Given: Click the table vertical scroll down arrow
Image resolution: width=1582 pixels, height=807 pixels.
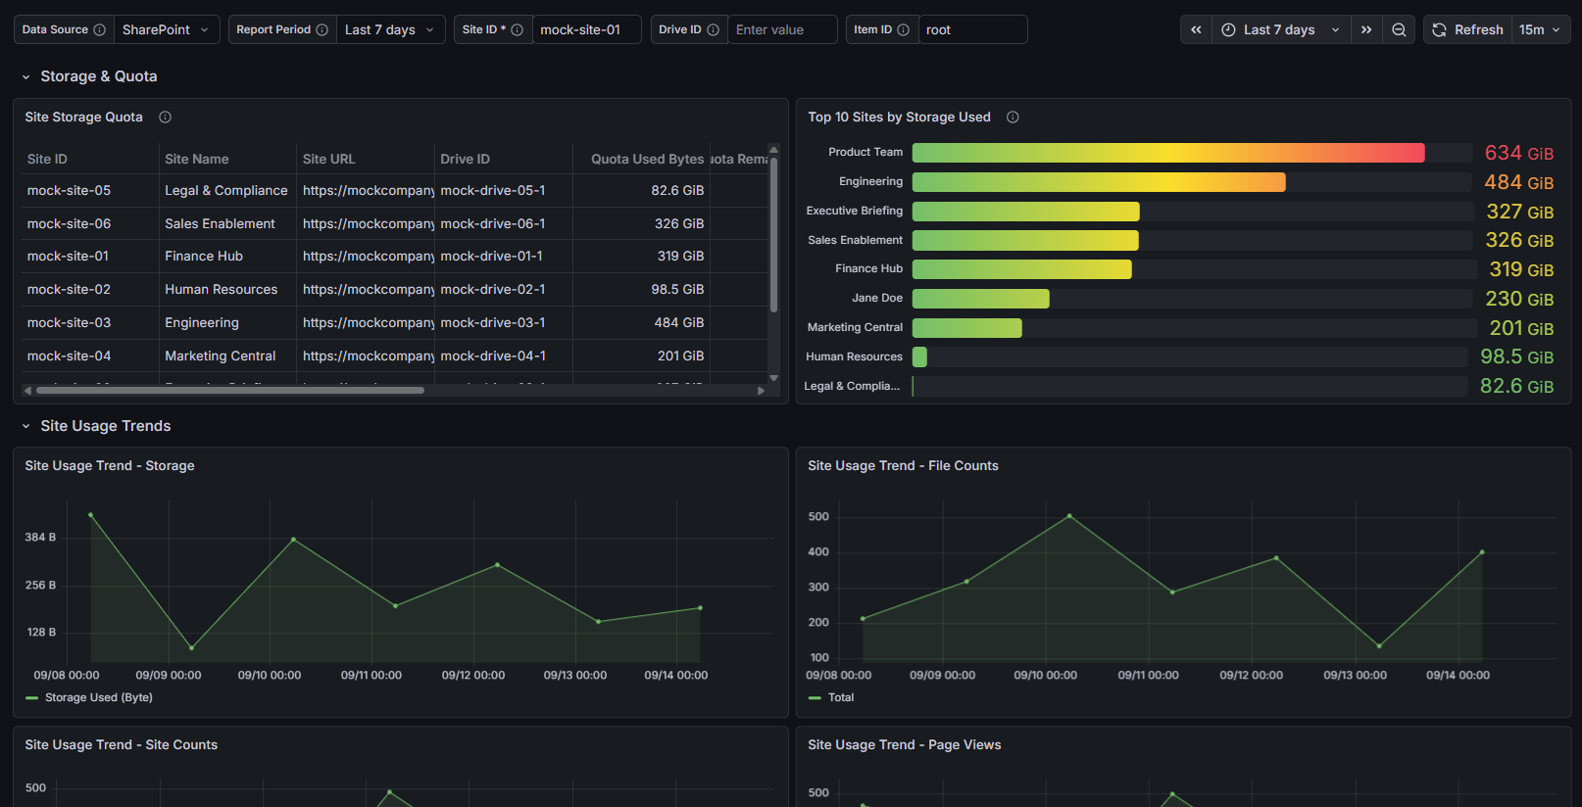Looking at the screenshot, I should 773,377.
